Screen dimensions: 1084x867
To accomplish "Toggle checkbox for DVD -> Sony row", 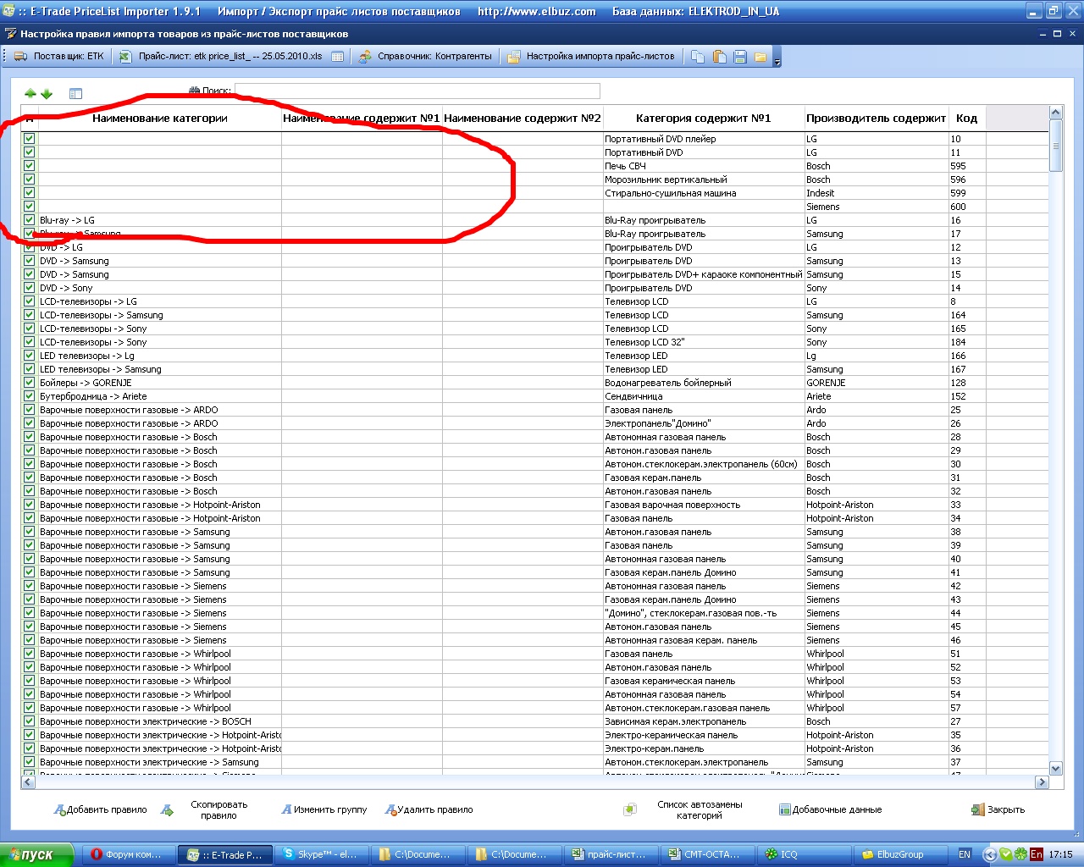I will pos(30,288).
